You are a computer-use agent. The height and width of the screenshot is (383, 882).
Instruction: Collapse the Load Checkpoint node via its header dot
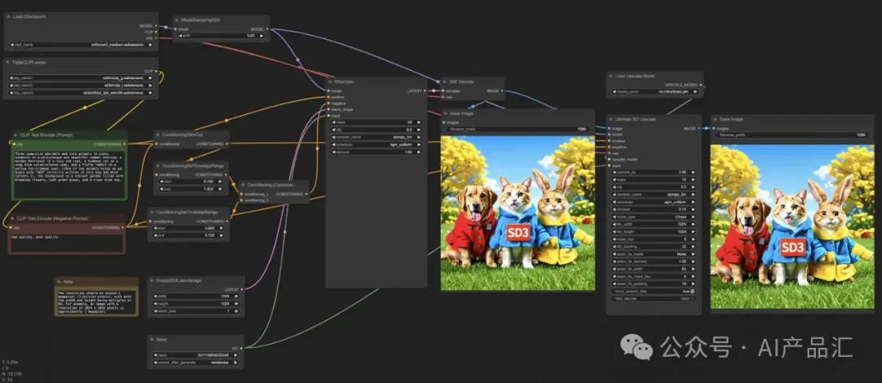pos(8,17)
